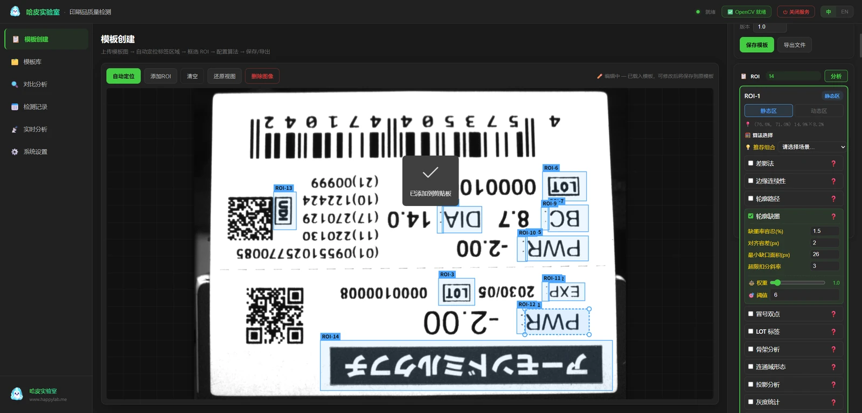The image size is (862, 413).
Task: Enable the 轮廓路径 checkbox
Action: coord(750,199)
